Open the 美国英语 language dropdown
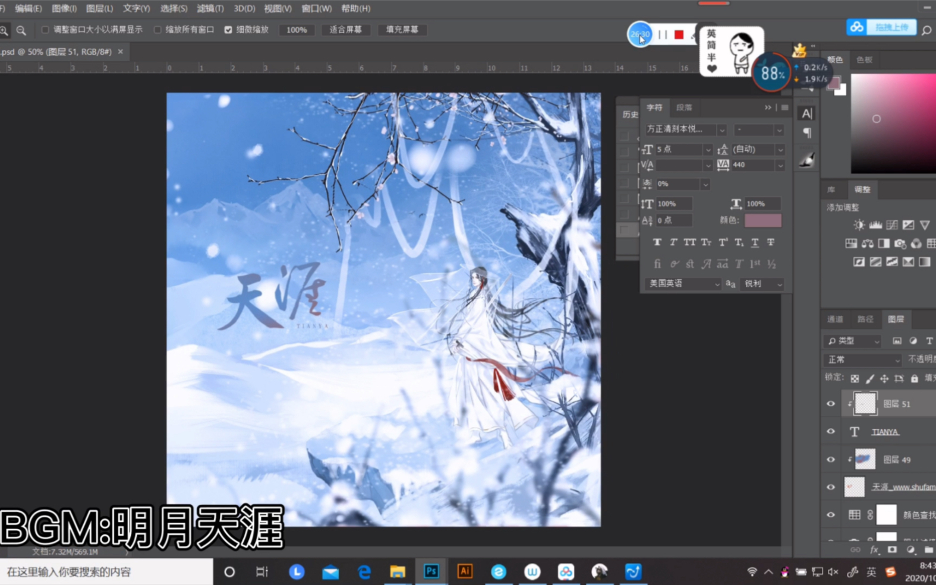Screen dimensions: 936x585 pyautogui.click(x=683, y=284)
